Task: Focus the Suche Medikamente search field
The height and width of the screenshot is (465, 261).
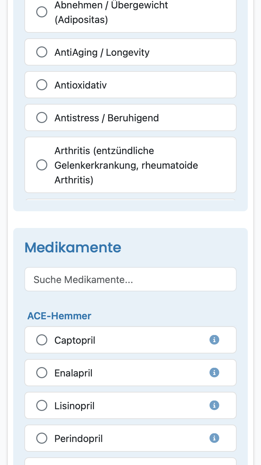Action: 130,279
